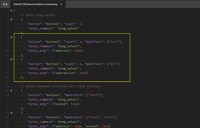Click the comment "// Select between selection and click location"

(x=61, y=86)
